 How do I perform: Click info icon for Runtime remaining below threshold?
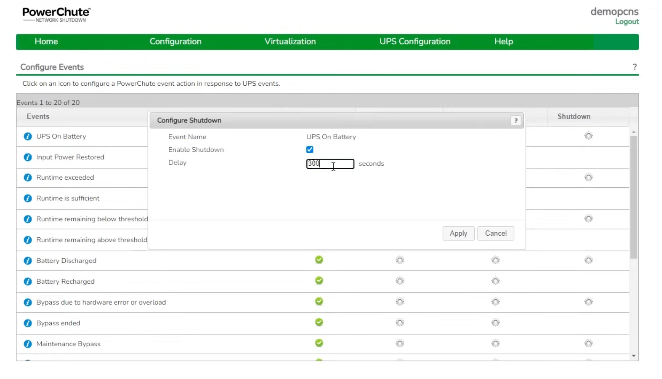coord(28,219)
